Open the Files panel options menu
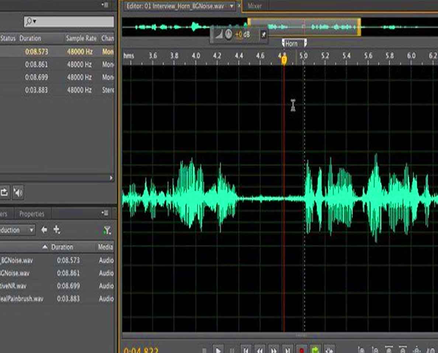438x353 pixels. (x=105, y=5)
